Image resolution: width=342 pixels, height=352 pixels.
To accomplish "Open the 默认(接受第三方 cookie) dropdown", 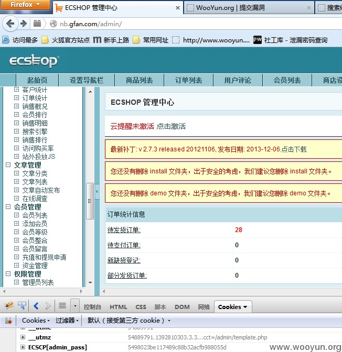I will [x=129, y=321].
